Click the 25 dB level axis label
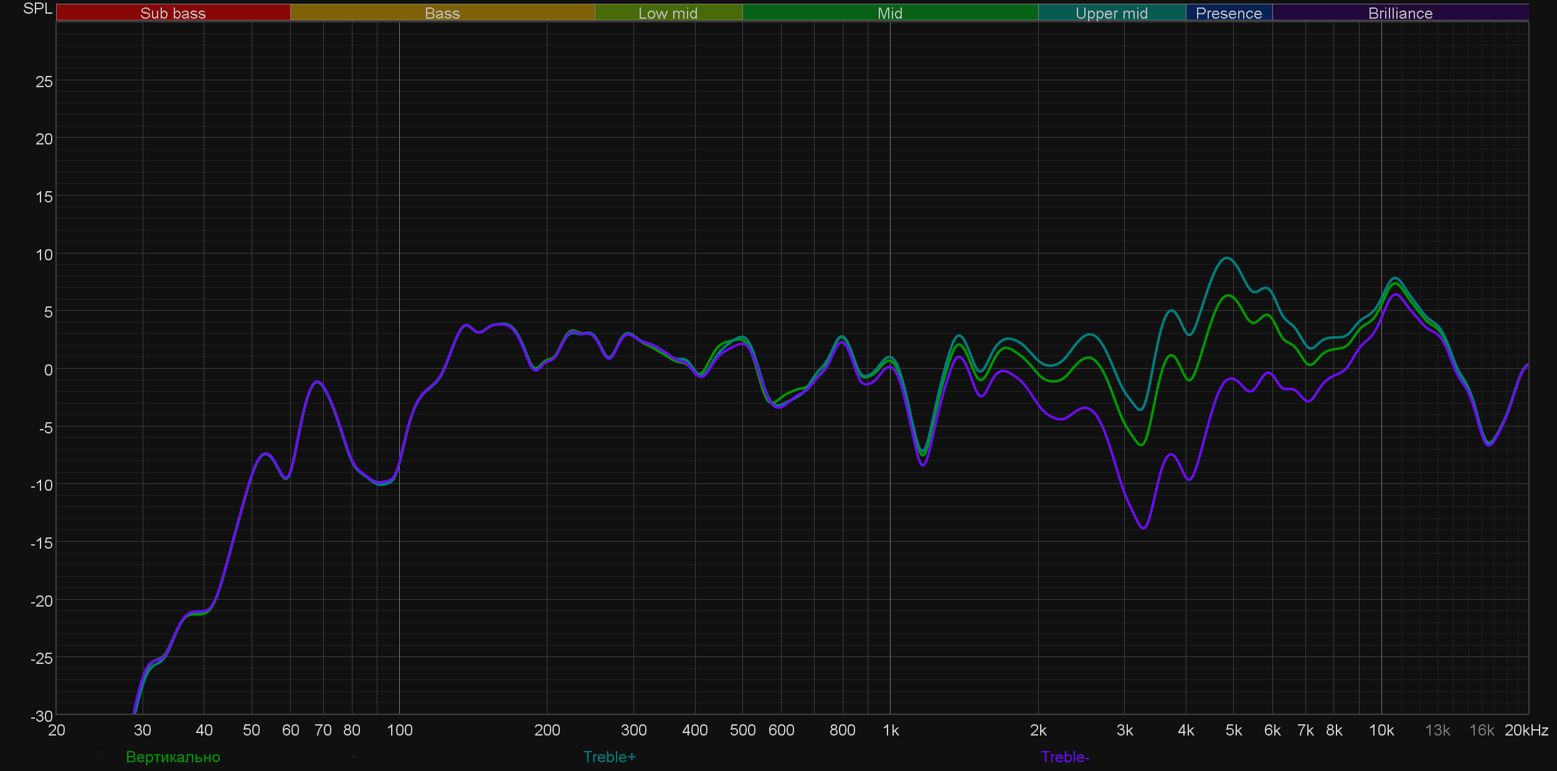The image size is (1557, 771). click(44, 82)
